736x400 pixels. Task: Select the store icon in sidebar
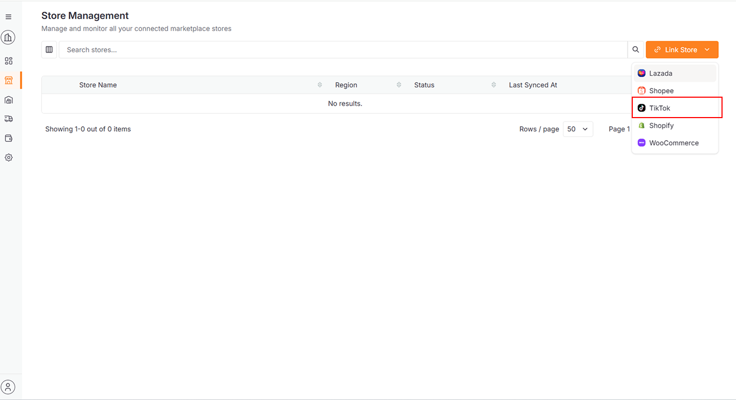point(9,81)
